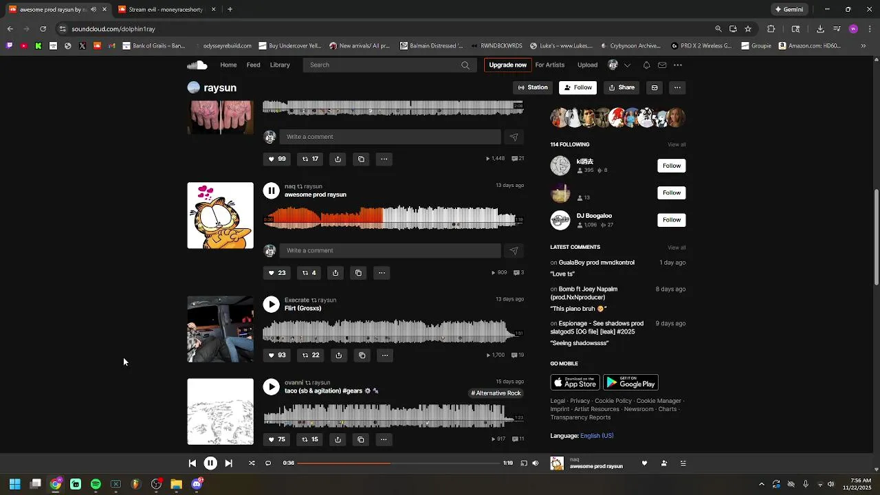This screenshot has width=880, height=495.
Task: Open Garfield artwork thumbnail
Action: [220, 215]
